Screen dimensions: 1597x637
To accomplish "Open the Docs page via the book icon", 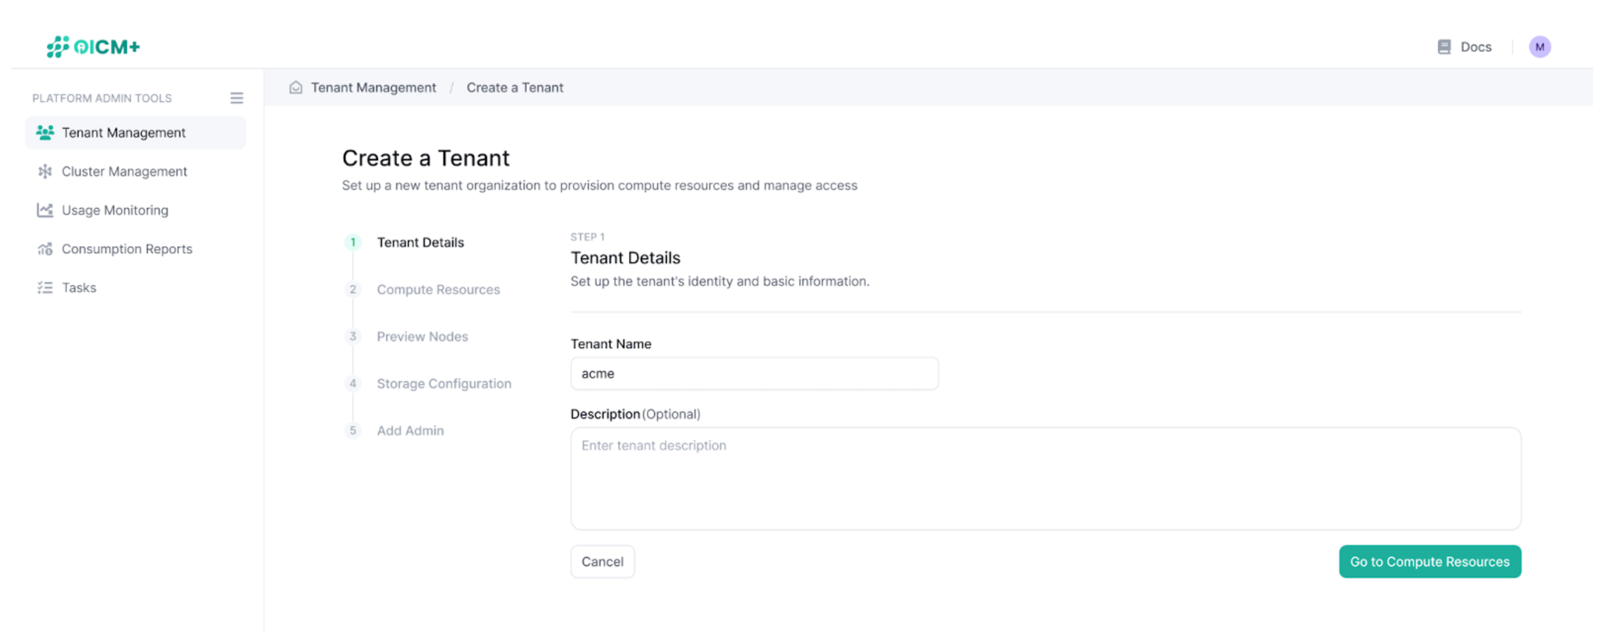I will coord(1444,46).
